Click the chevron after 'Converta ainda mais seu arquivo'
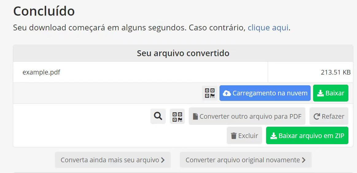Viewport: 357px width, 173px height. [x=163, y=160]
